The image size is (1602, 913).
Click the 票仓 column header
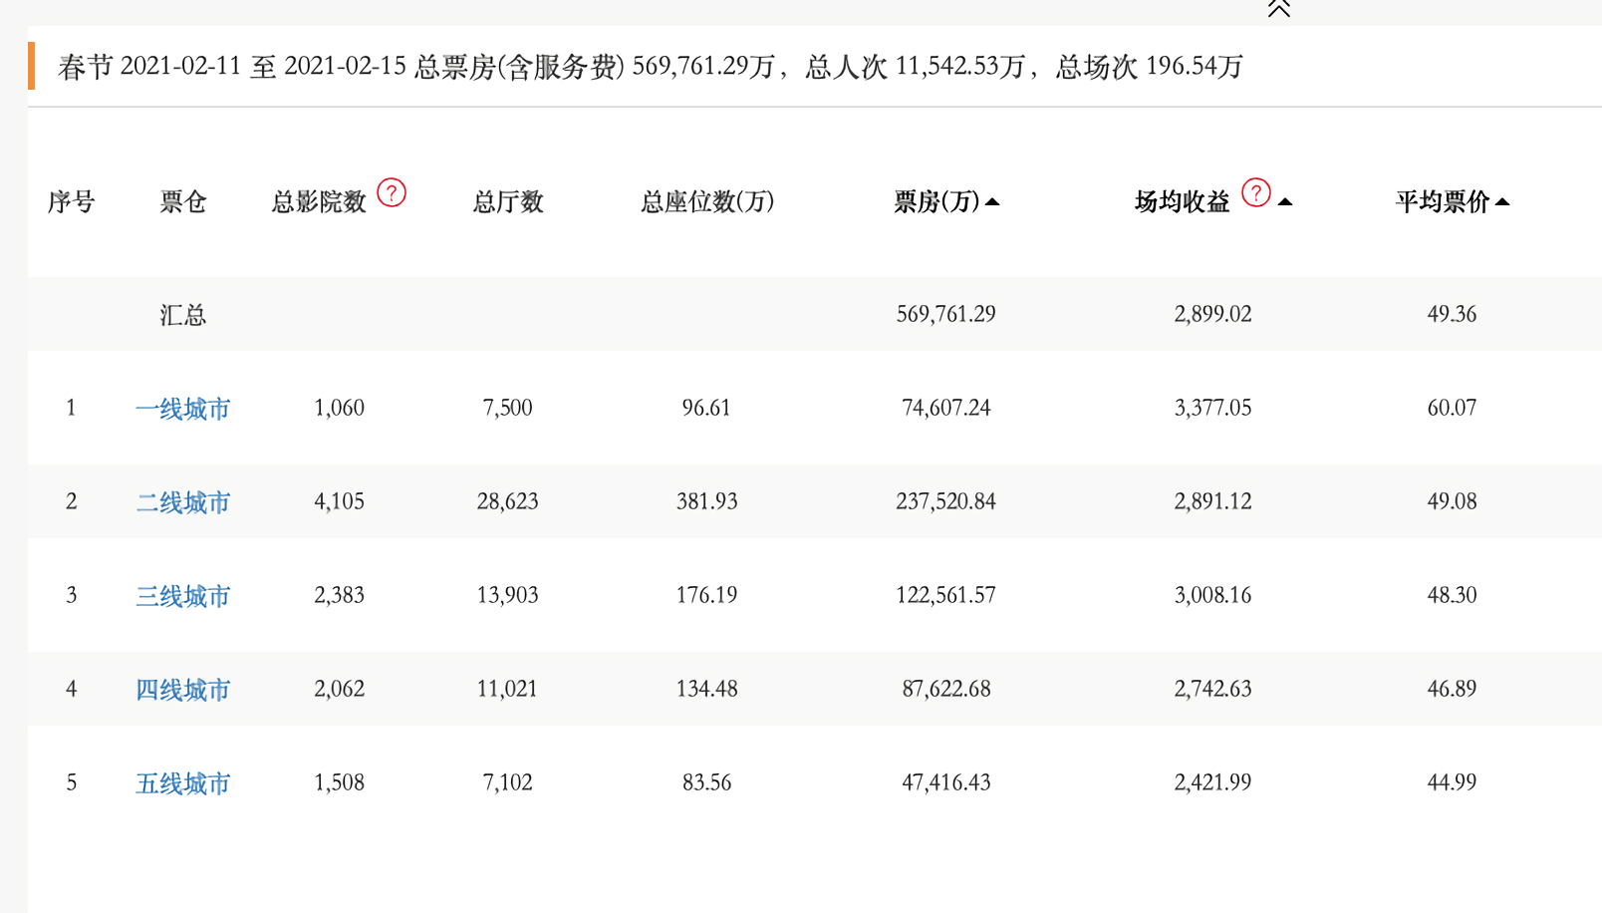tap(183, 202)
